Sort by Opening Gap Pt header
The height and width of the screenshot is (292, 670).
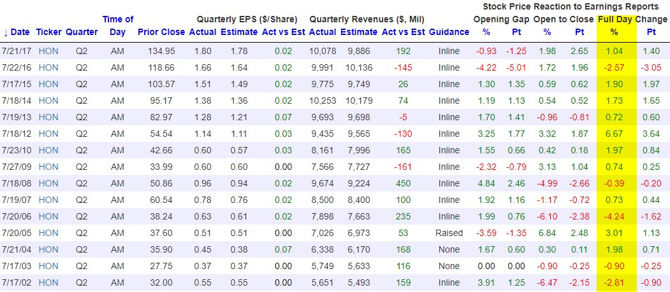click(x=516, y=32)
